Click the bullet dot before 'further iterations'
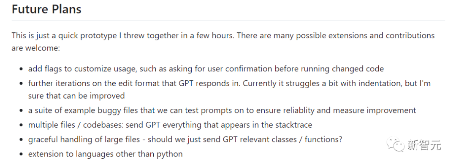Screen dimensions: 456x165 click(21, 84)
